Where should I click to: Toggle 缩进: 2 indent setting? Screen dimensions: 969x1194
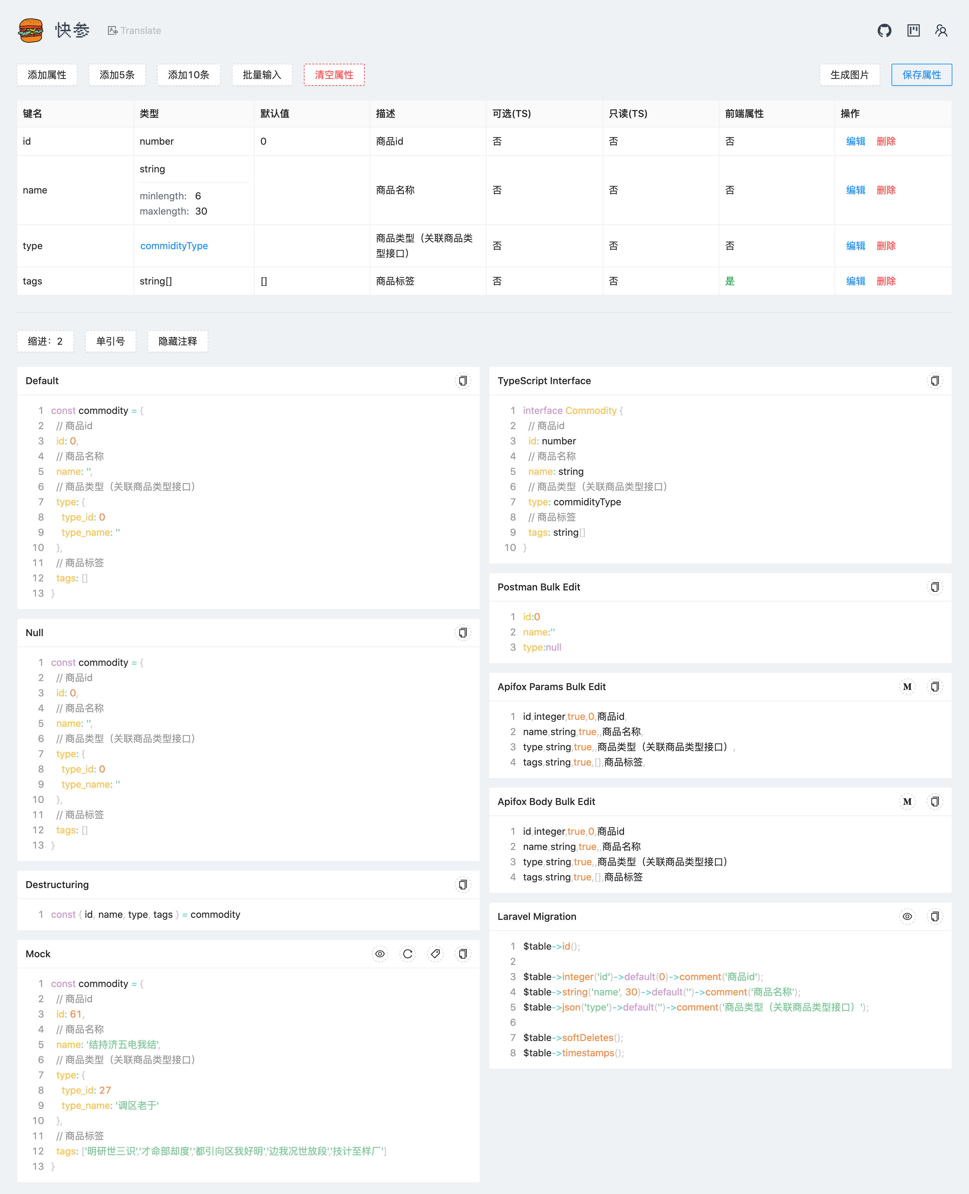tap(45, 341)
